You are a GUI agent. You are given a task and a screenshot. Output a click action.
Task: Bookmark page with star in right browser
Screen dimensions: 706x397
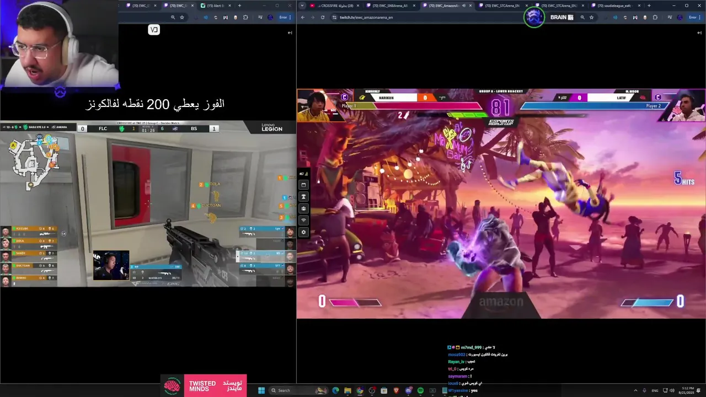591,17
